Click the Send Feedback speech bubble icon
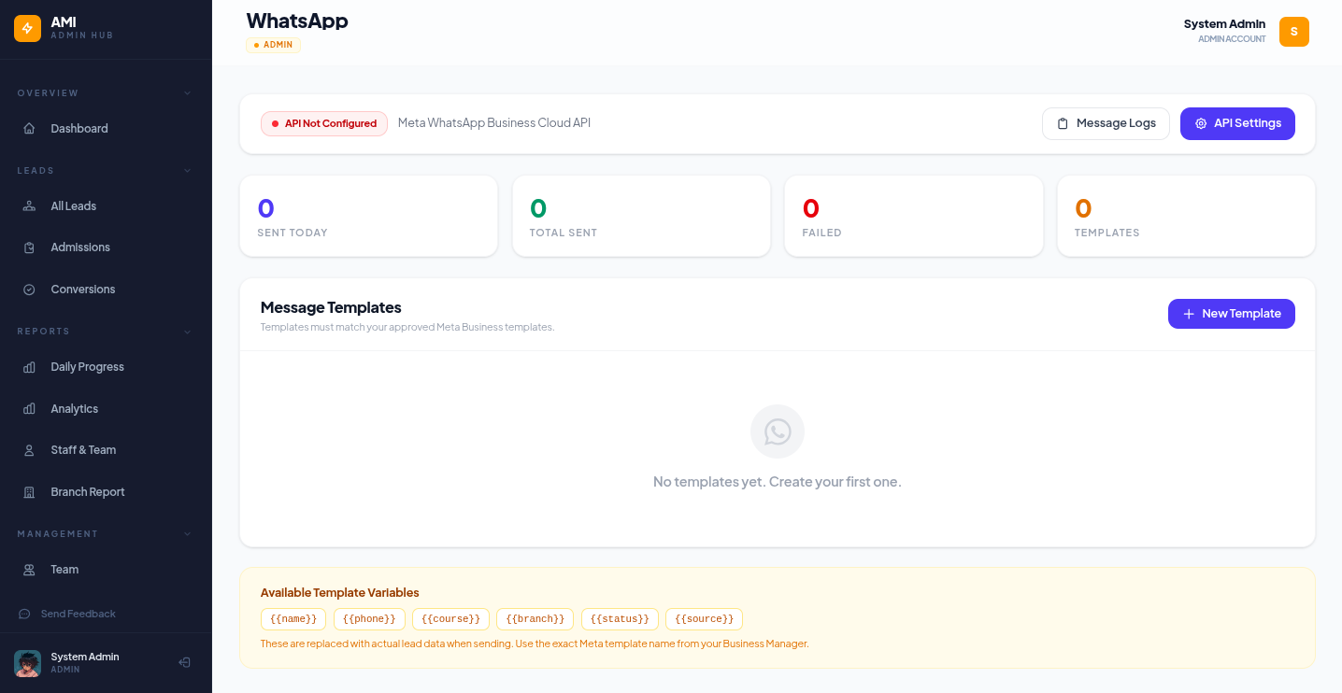This screenshot has height=693, width=1342. pyautogui.click(x=24, y=614)
